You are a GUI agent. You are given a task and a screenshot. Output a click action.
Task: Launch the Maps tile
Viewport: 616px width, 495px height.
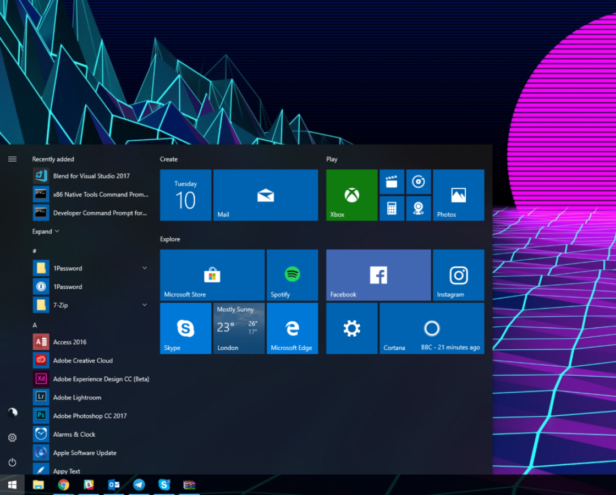[x=419, y=209]
